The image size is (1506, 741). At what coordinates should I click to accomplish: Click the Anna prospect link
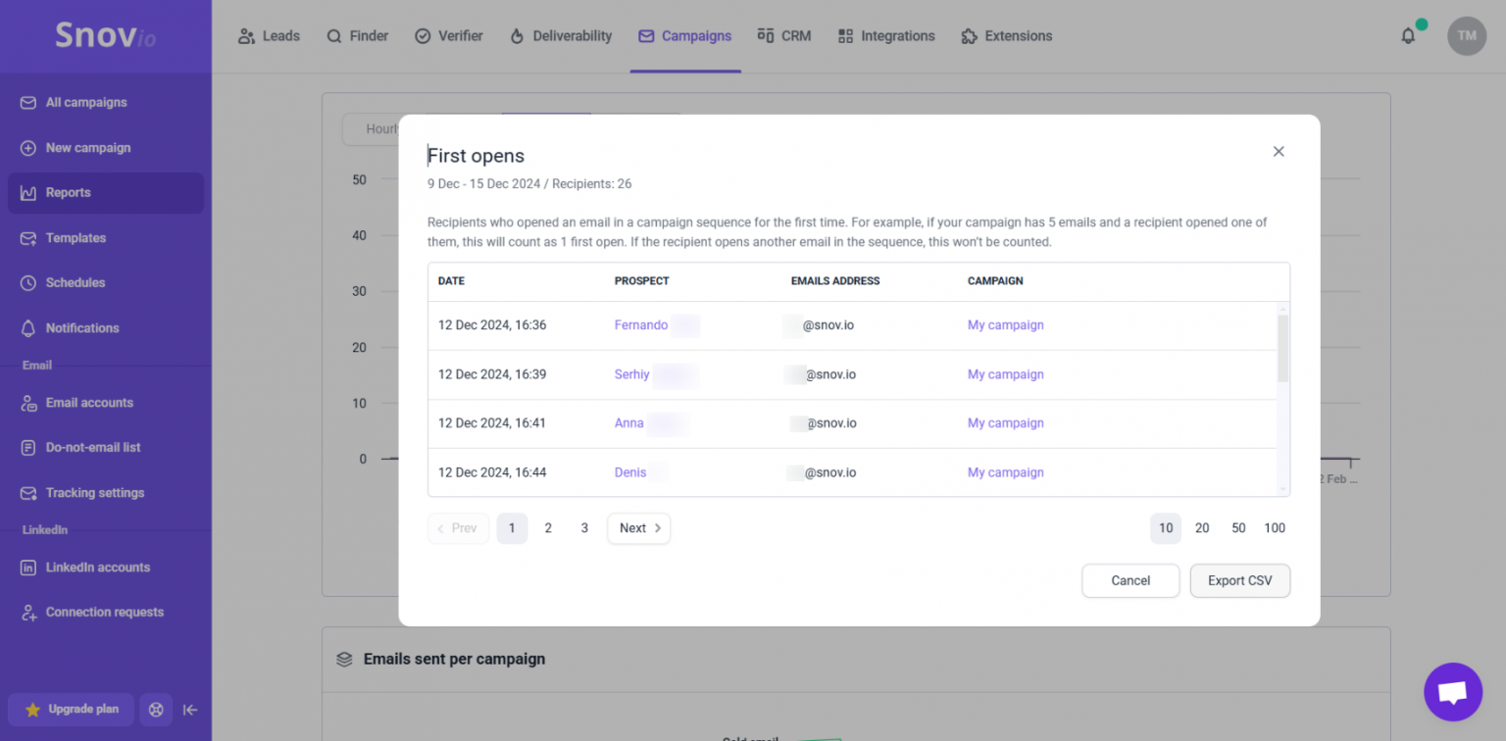629,423
